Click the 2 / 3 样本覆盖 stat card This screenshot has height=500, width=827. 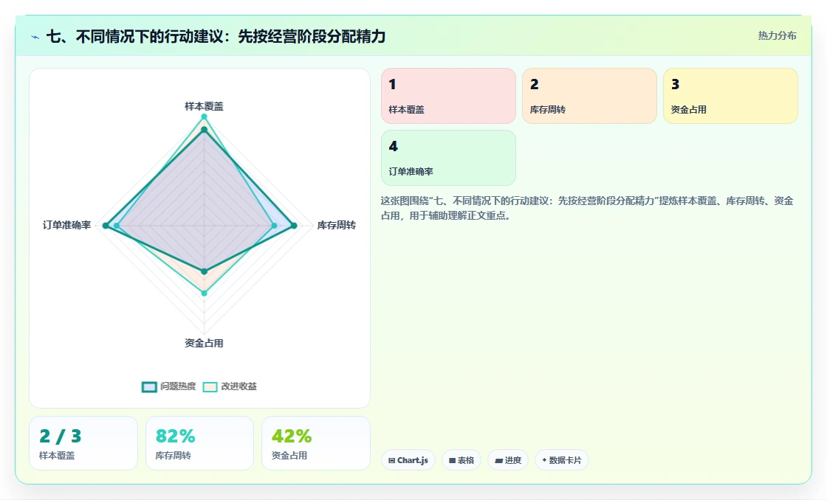(83, 443)
